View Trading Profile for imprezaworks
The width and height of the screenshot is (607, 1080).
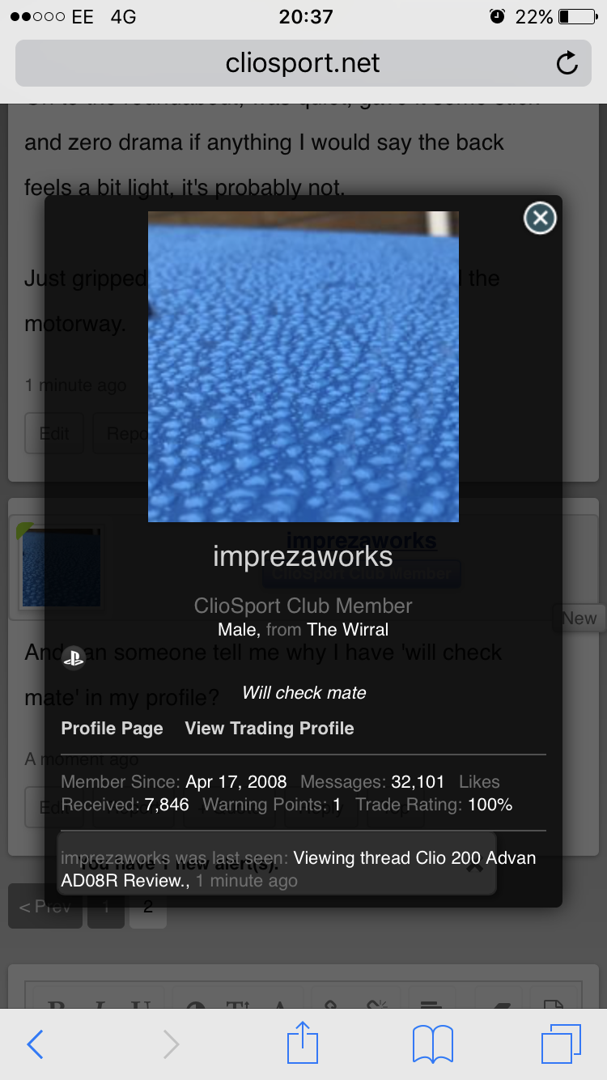(270, 728)
